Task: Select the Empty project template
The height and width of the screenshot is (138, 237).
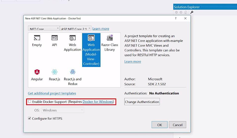Action: click(37, 41)
